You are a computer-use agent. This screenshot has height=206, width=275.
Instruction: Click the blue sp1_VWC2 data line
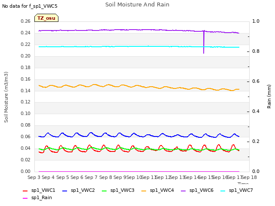pyautogui.click(x=139, y=135)
